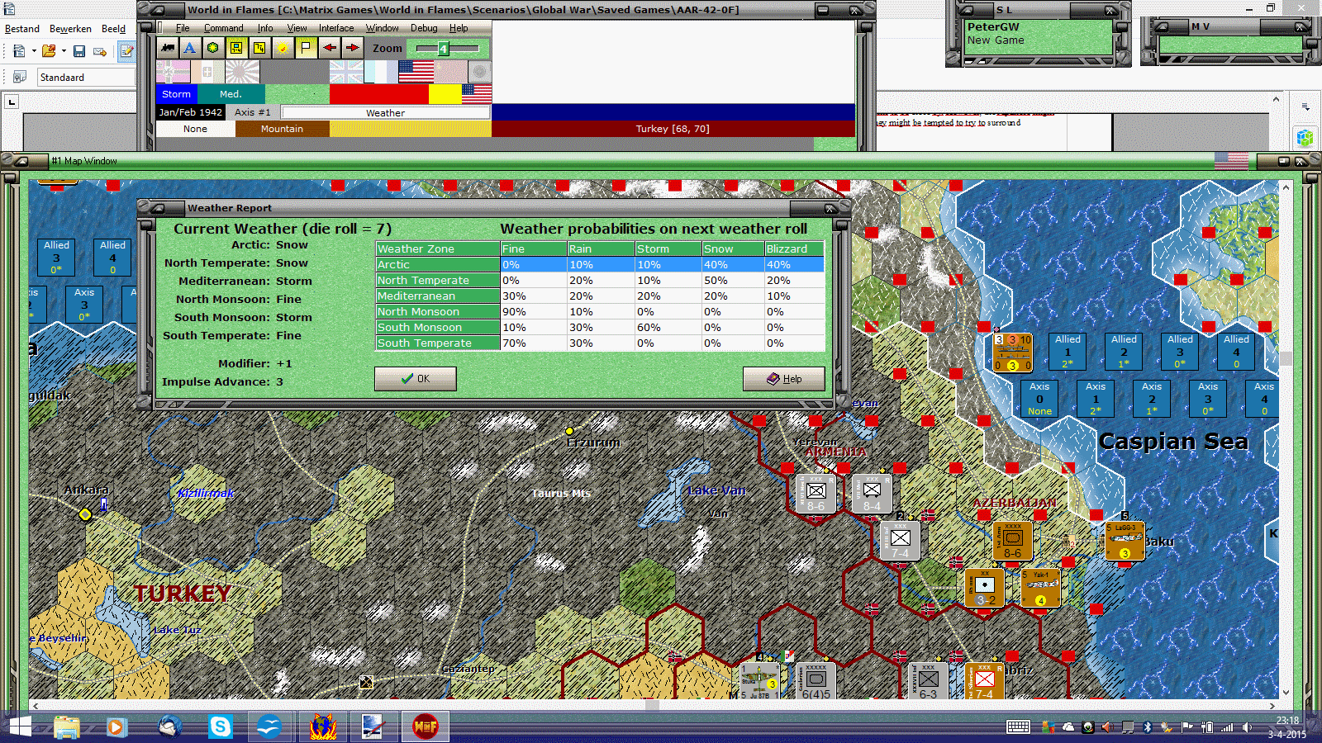Viewport: 1322px width, 743px height.
Task: Click Help in the Weather Report dialog
Action: click(x=784, y=379)
